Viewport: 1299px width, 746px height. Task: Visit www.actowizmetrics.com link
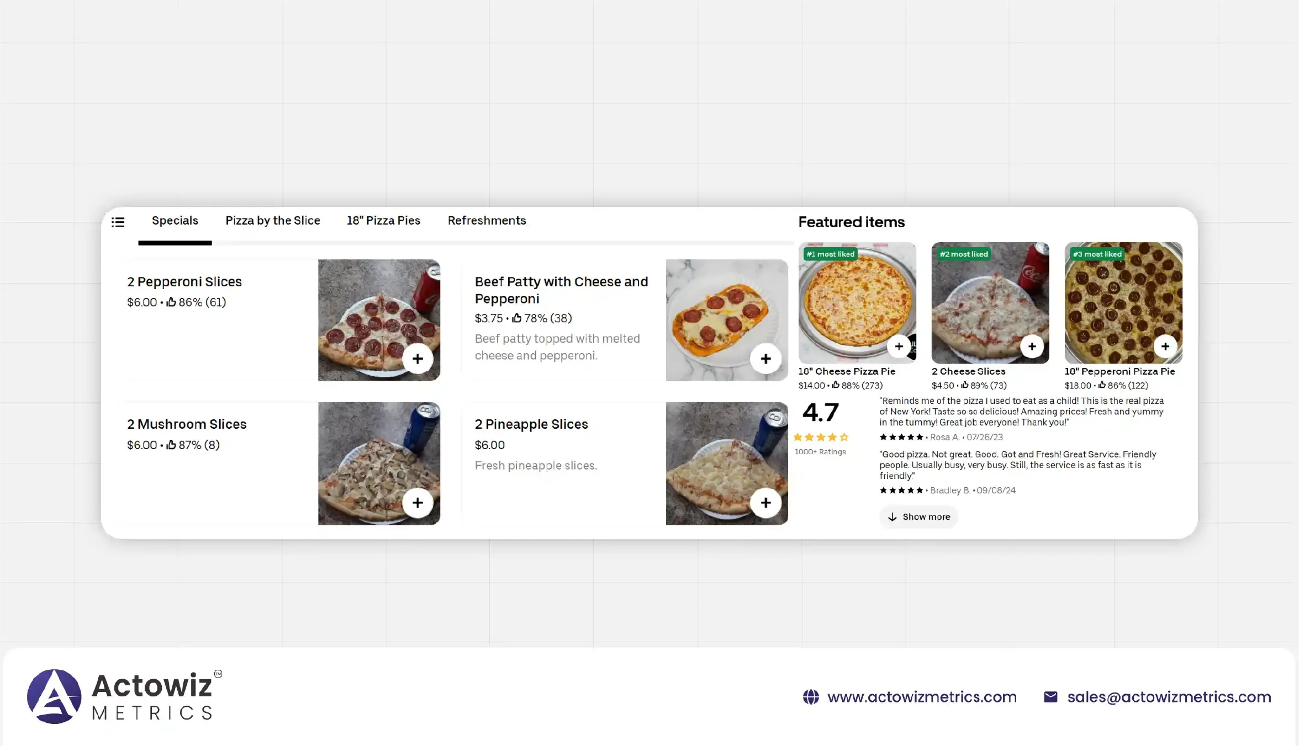click(x=921, y=697)
